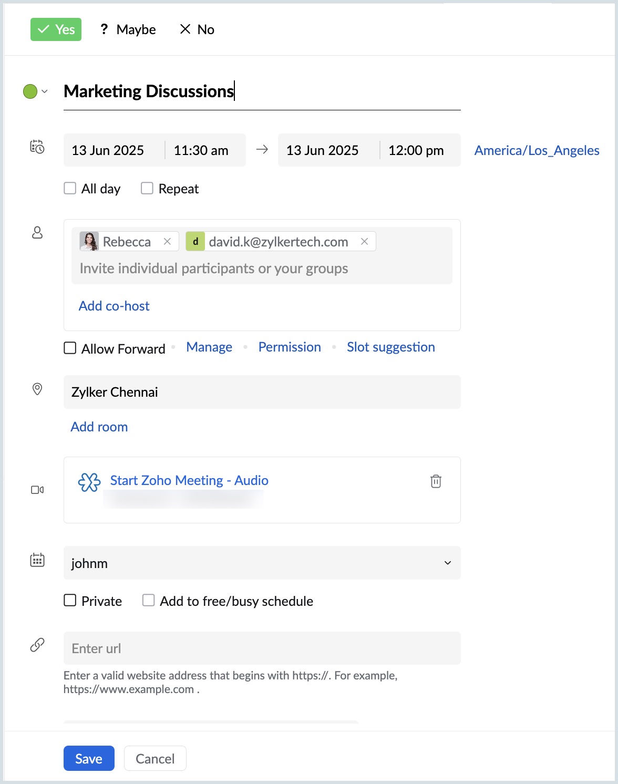Viewport: 618px width, 784px height.
Task: Choose the Maybe RSVP option
Action: (128, 29)
